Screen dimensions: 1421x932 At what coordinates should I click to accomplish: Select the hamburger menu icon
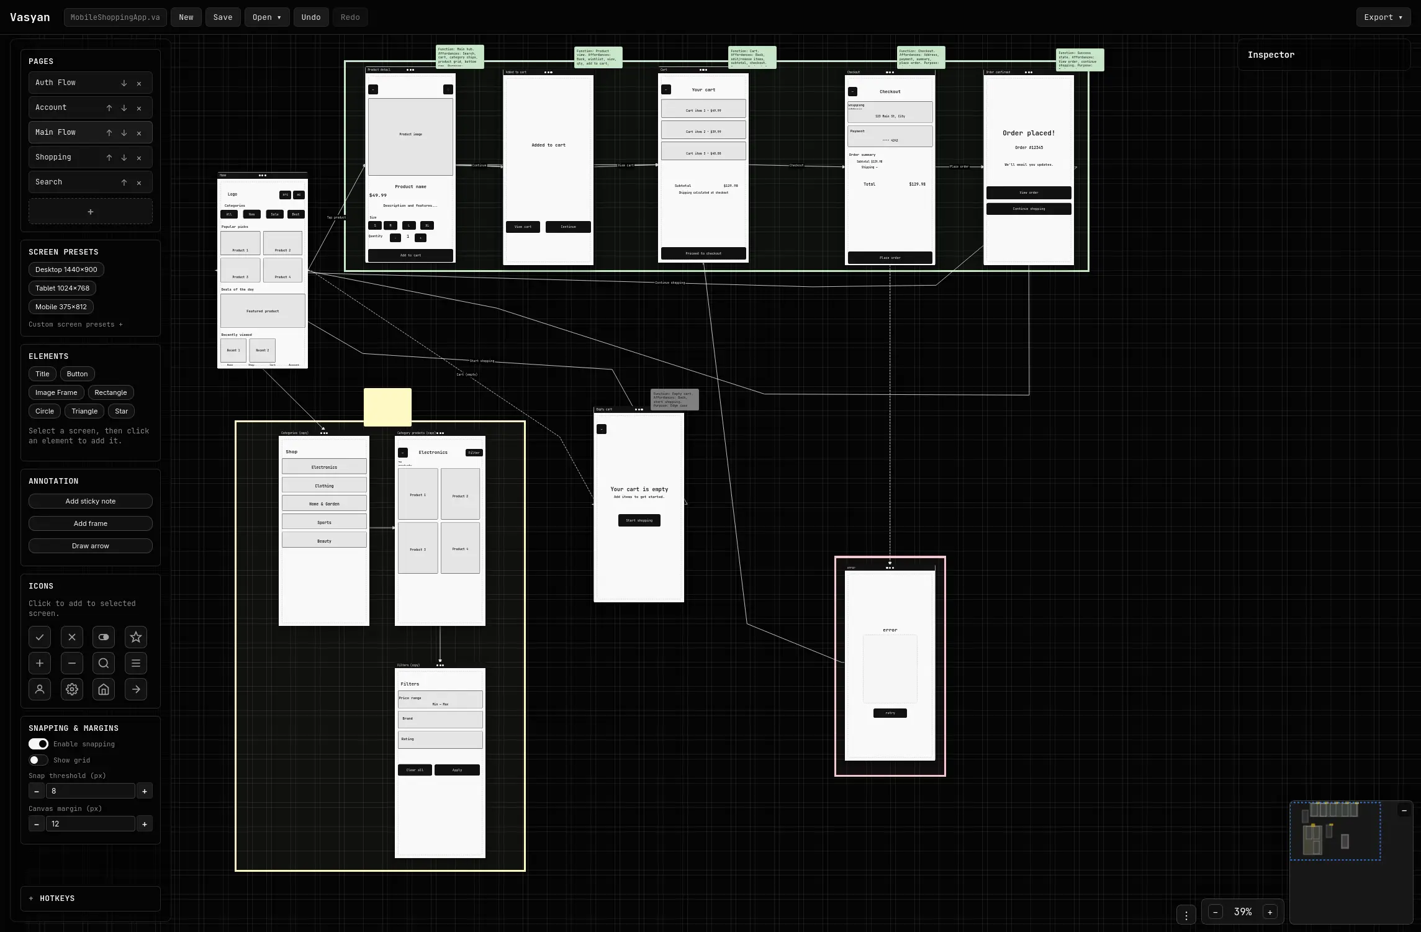135,663
